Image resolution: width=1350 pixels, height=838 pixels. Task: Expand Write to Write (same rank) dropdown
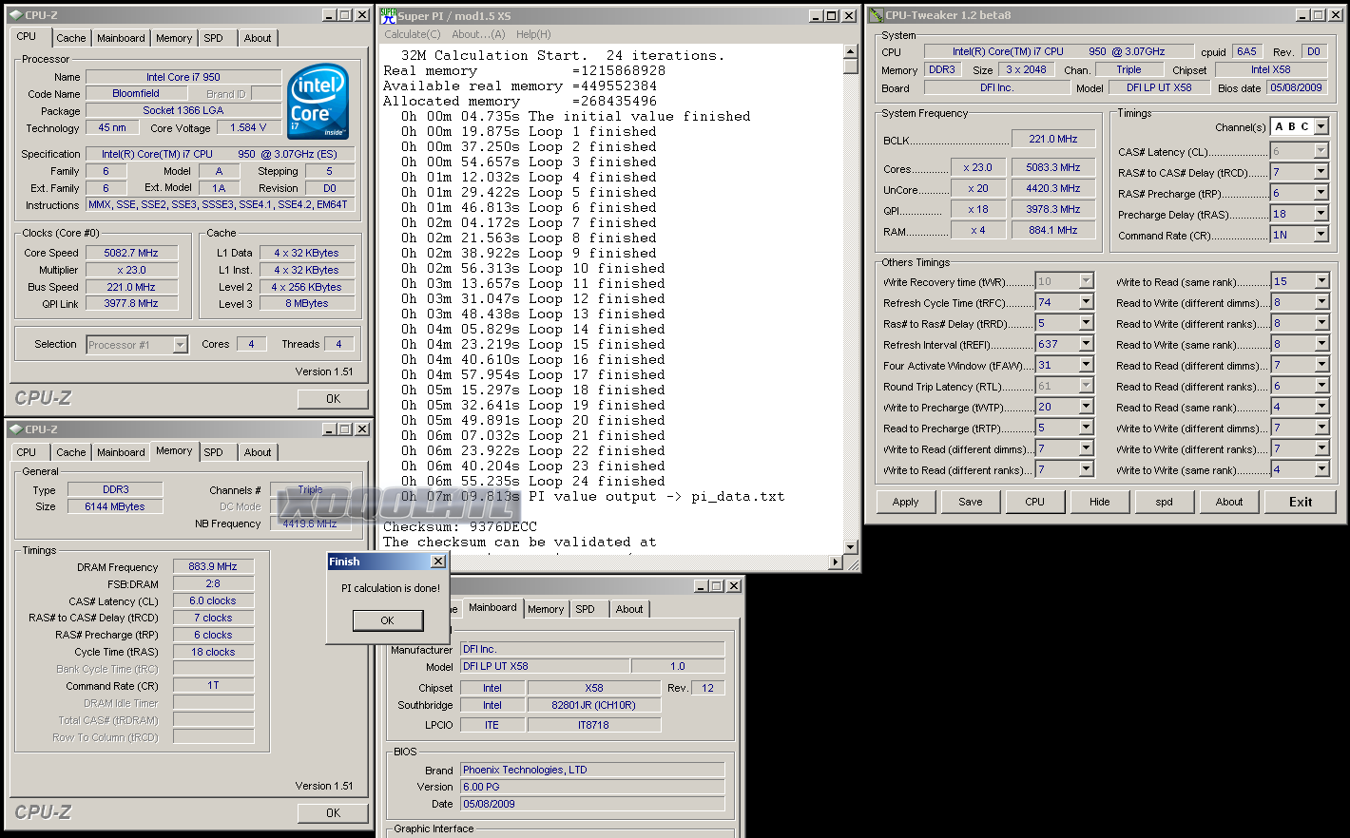pyautogui.click(x=1321, y=469)
